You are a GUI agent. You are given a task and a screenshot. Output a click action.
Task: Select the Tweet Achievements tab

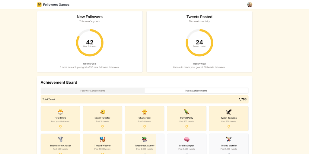click(x=196, y=91)
